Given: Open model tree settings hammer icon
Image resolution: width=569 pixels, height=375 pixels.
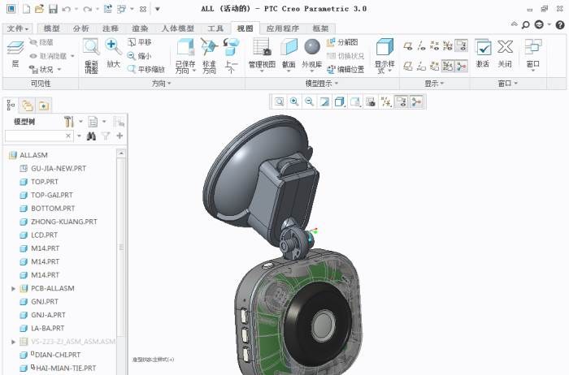Looking at the screenshot, I should pyautogui.click(x=69, y=122).
